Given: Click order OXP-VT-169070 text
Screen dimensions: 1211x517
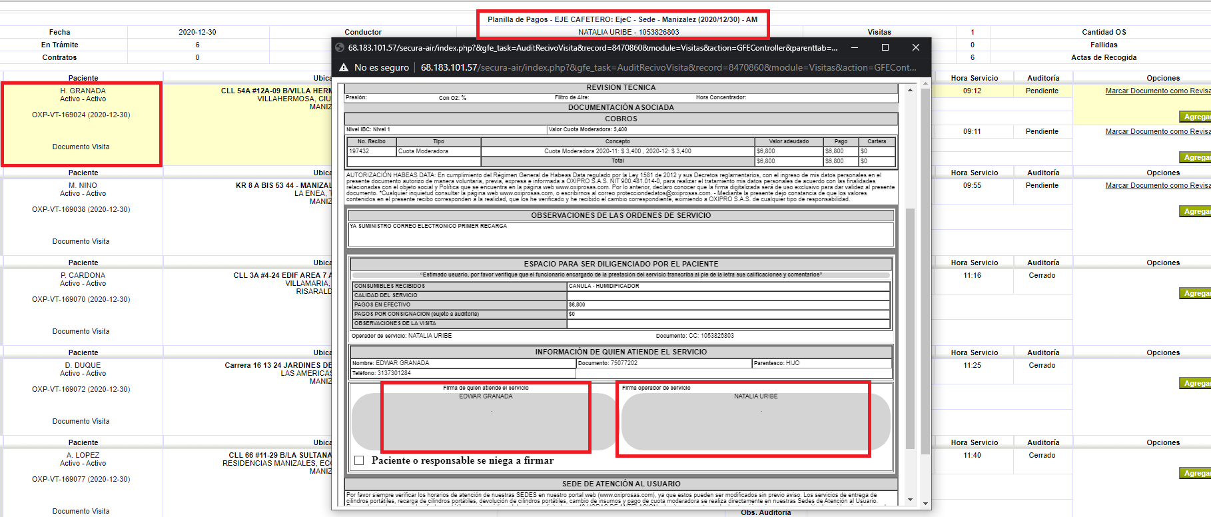Looking at the screenshot, I should [x=81, y=299].
